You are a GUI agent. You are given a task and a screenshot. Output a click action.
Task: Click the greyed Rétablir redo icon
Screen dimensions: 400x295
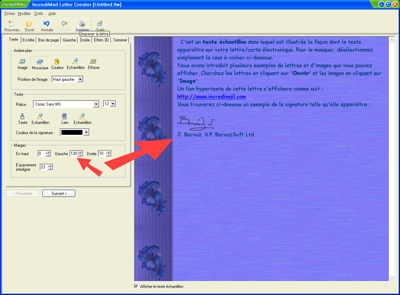[x=65, y=26]
